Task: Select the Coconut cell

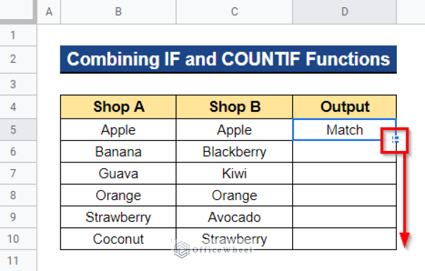Action: point(118,239)
